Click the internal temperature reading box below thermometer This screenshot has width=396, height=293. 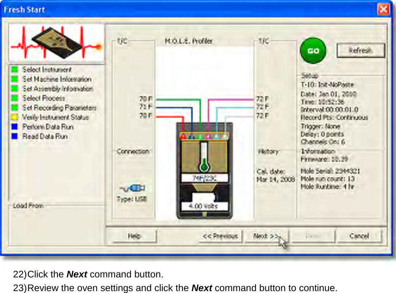pyautogui.click(x=204, y=178)
